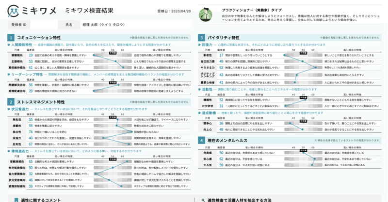
Task: Click the data point on the 独立性 chart row
Action: click(131, 132)
